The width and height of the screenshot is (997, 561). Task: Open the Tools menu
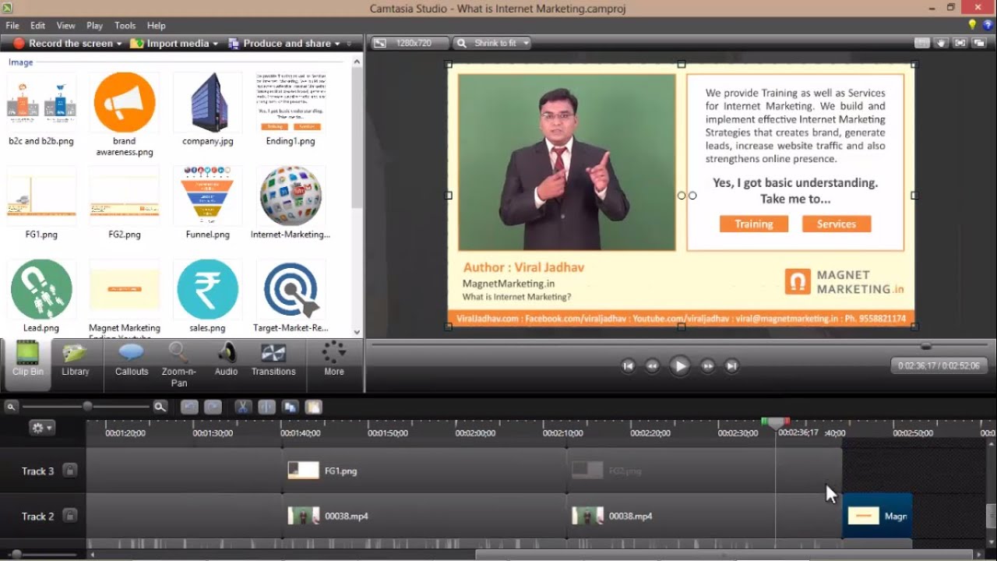125,26
